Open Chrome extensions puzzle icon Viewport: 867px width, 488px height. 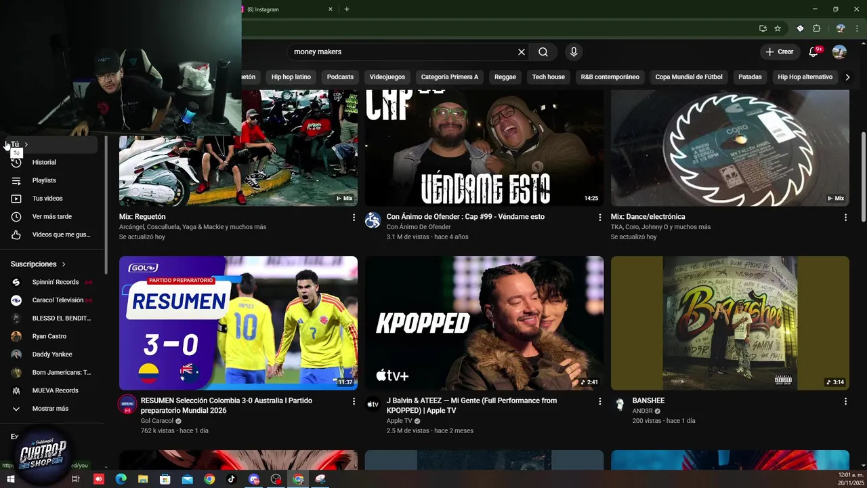tap(816, 28)
